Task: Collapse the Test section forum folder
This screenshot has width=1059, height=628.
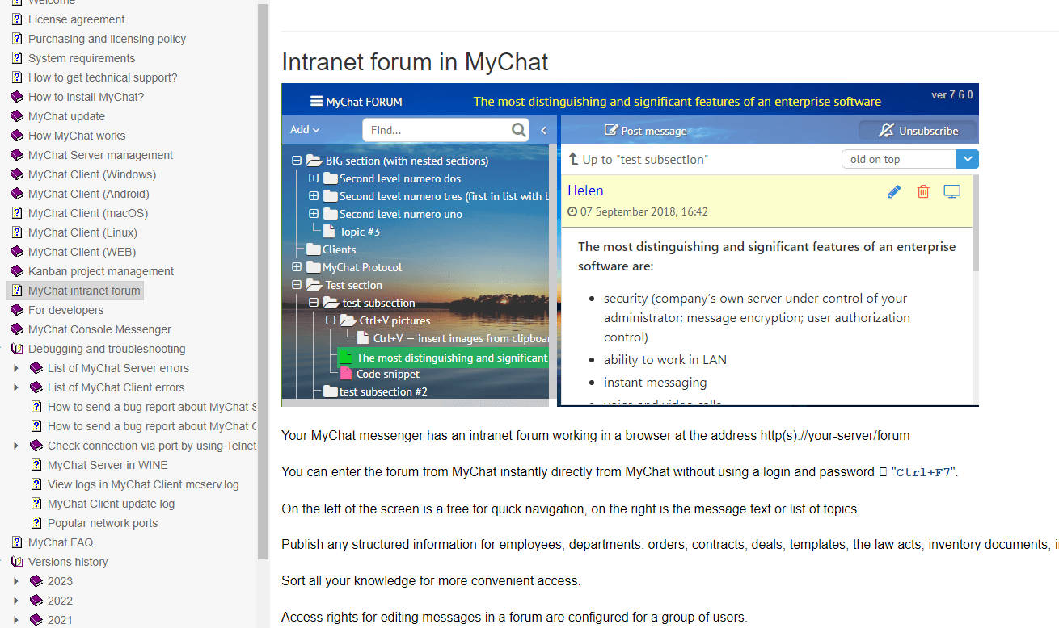Action: (x=297, y=285)
